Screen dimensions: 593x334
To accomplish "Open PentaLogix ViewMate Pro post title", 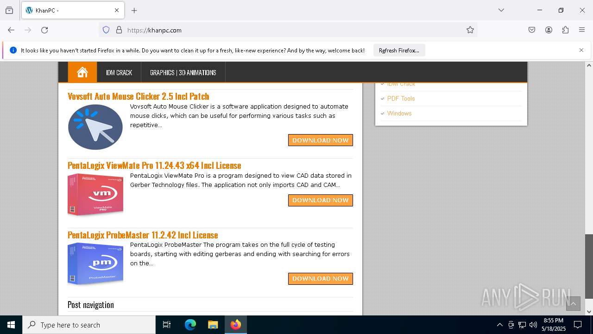I will coord(154,165).
